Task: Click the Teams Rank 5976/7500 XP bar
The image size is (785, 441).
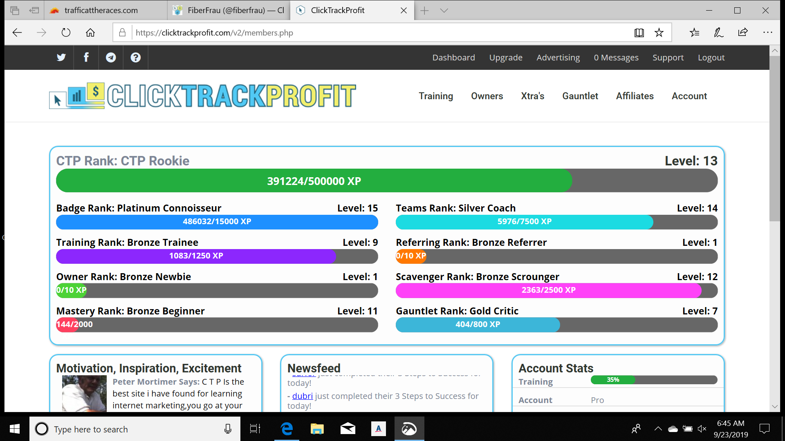Action: (x=556, y=222)
